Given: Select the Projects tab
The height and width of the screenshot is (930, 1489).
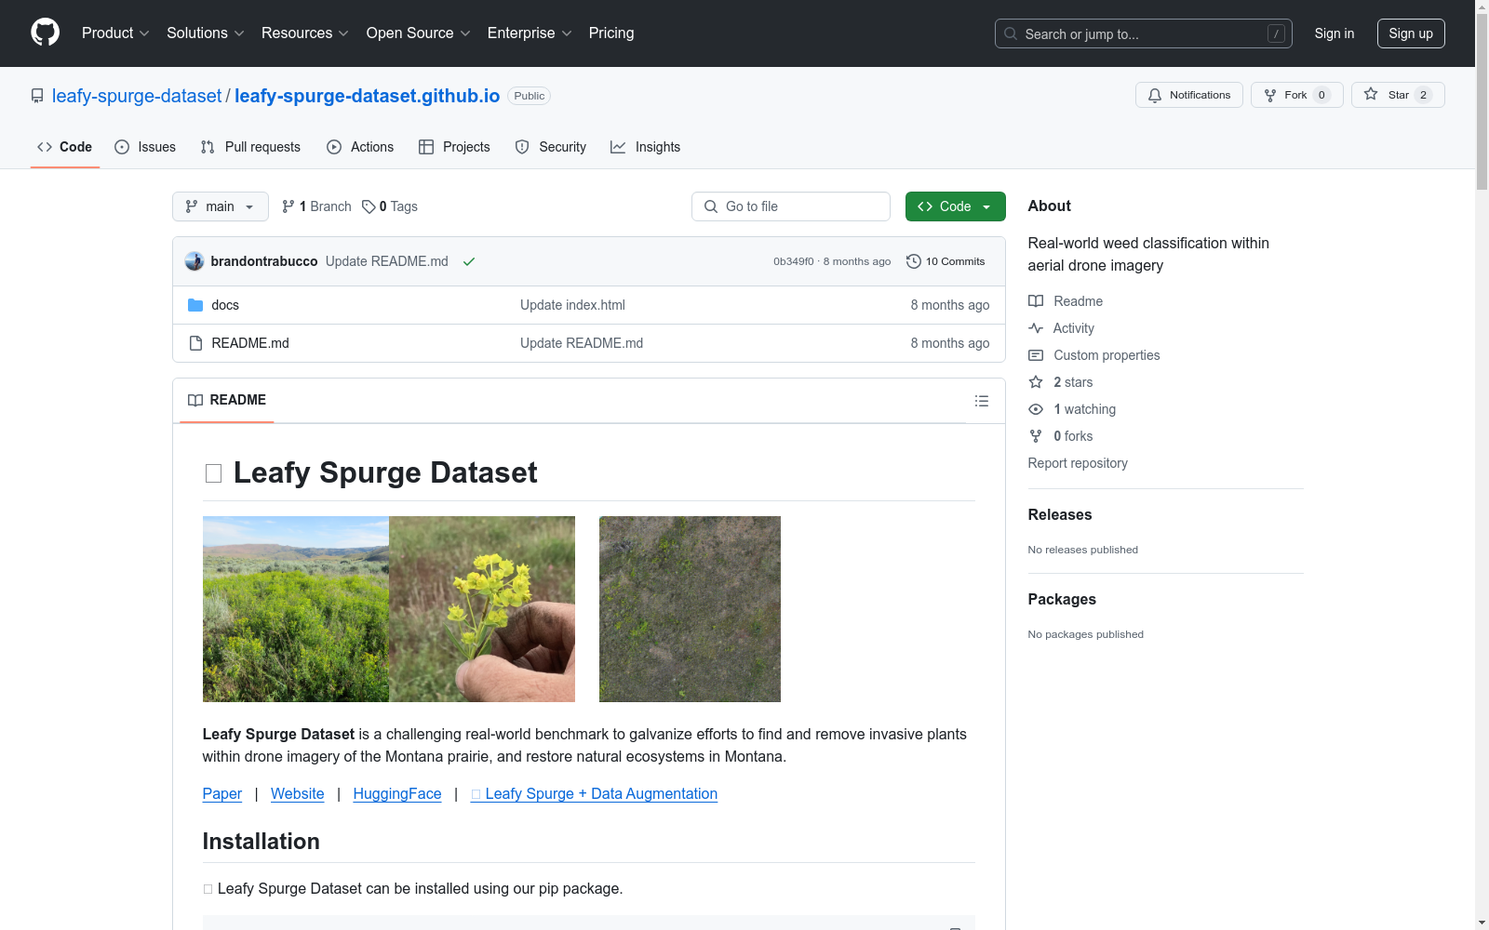Looking at the screenshot, I should click(x=454, y=147).
